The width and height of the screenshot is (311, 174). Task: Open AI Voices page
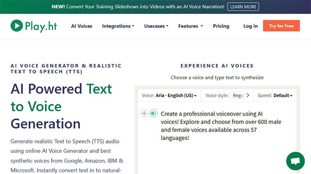coord(82,26)
